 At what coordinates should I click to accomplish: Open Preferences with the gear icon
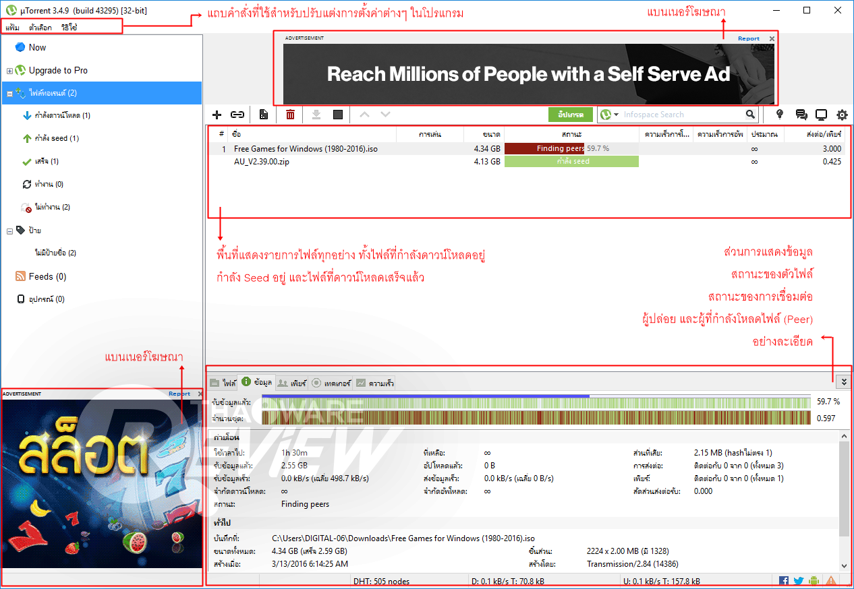coord(842,115)
